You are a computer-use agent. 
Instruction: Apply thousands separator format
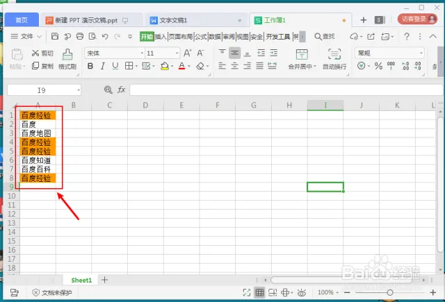(x=391, y=66)
